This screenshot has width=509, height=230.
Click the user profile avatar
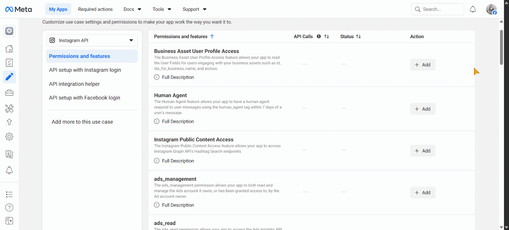(491, 9)
